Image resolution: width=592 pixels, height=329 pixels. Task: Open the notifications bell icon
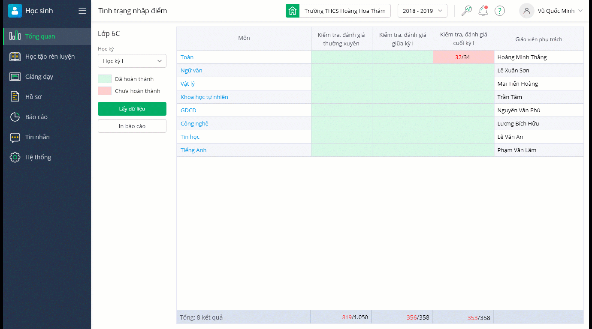click(483, 11)
